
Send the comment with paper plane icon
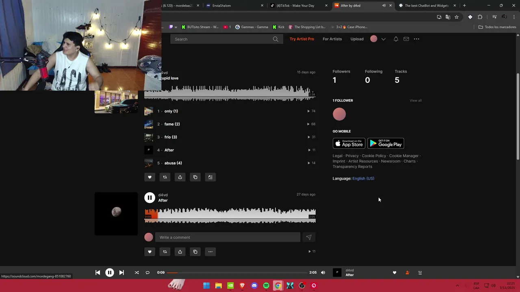[309, 237]
